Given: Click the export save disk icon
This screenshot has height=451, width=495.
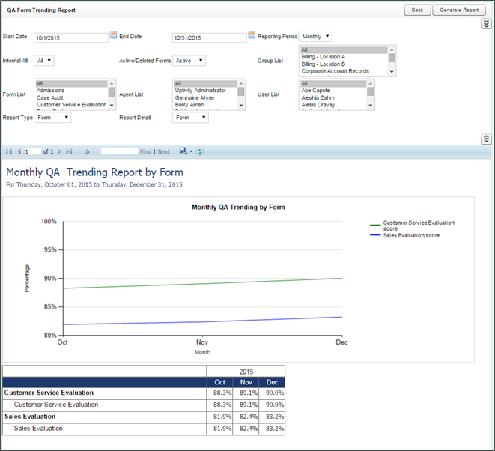Looking at the screenshot, I should (183, 151).
